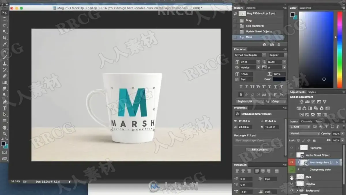Create new snapshot camera icon in History

point(272,44)
